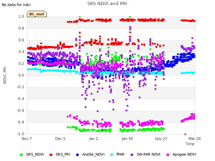Click the -0.8 y-axis tick label
The height and width of the screenshot is (161, 215).
21,122
